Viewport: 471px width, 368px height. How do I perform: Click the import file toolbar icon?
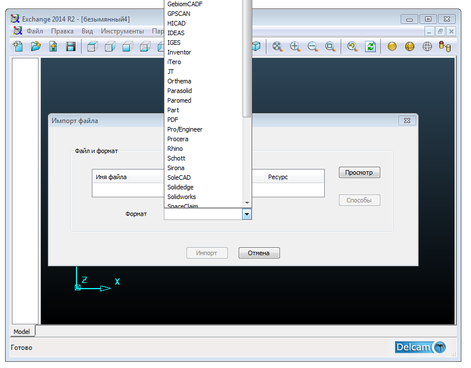[53, 46]
